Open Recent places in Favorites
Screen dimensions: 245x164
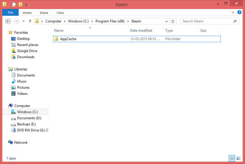(28, 45)
